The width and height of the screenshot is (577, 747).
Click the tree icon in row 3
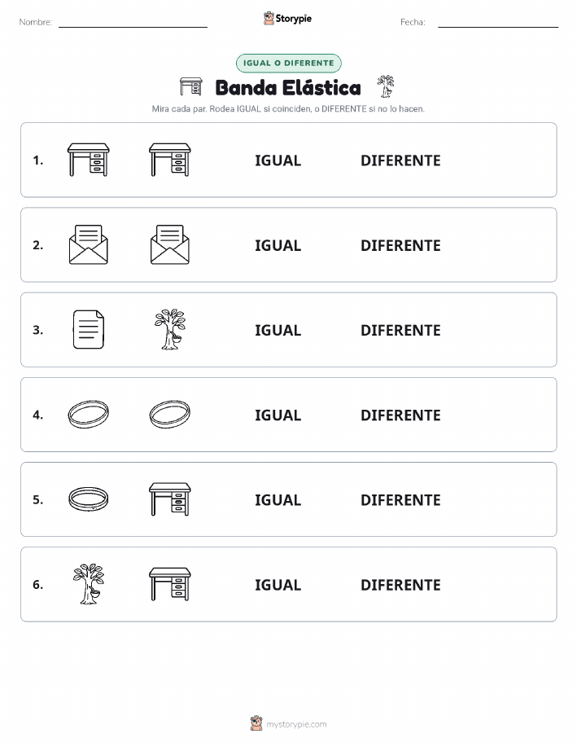[170, 330]
